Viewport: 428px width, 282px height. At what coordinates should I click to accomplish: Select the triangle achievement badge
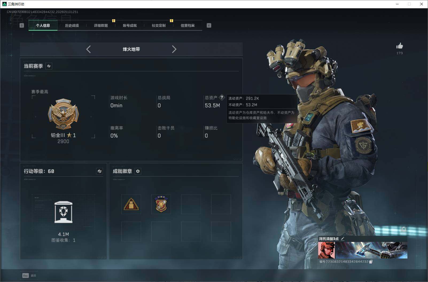131,204
